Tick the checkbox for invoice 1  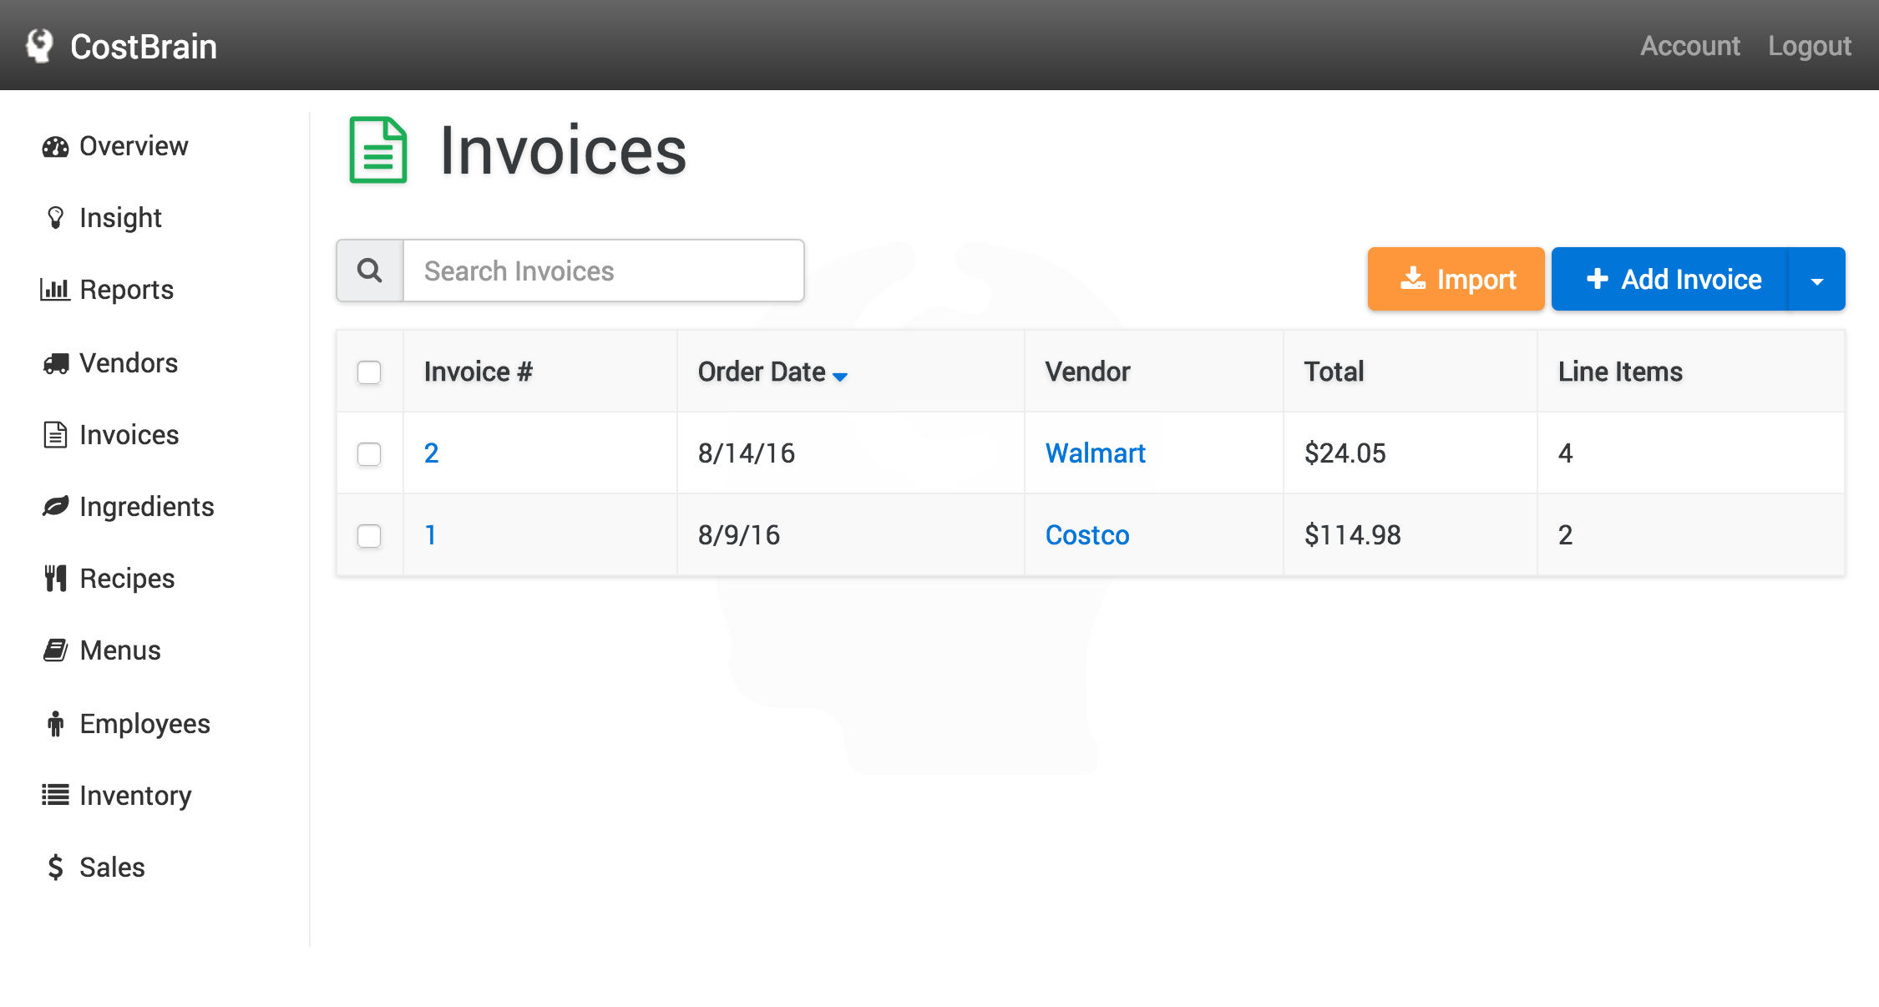[x=369, y=535]
